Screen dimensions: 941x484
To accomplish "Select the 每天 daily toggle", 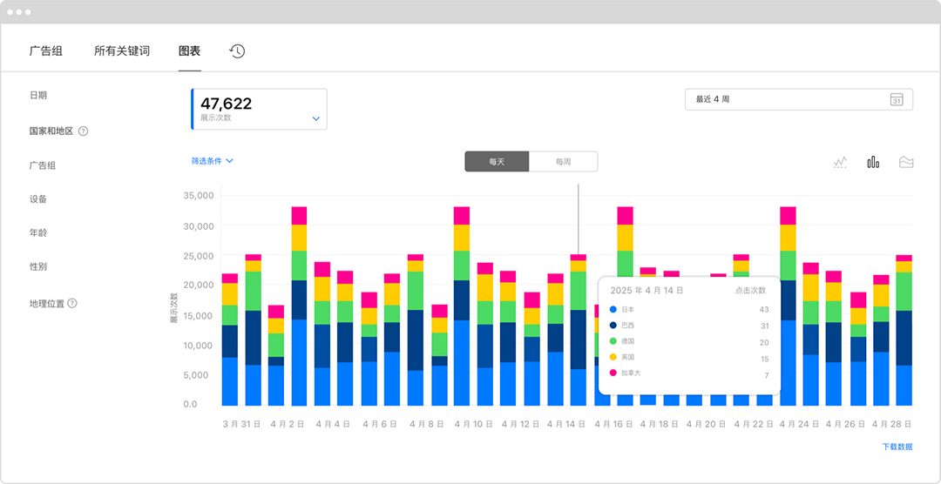I will [497, 161].
